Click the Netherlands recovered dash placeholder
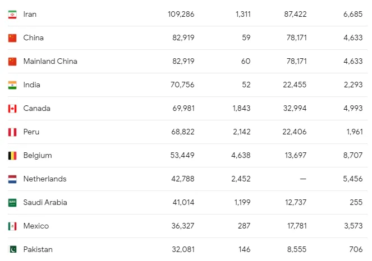The width and height of the screenshot is (372, 261). click(x=303, y=179)
